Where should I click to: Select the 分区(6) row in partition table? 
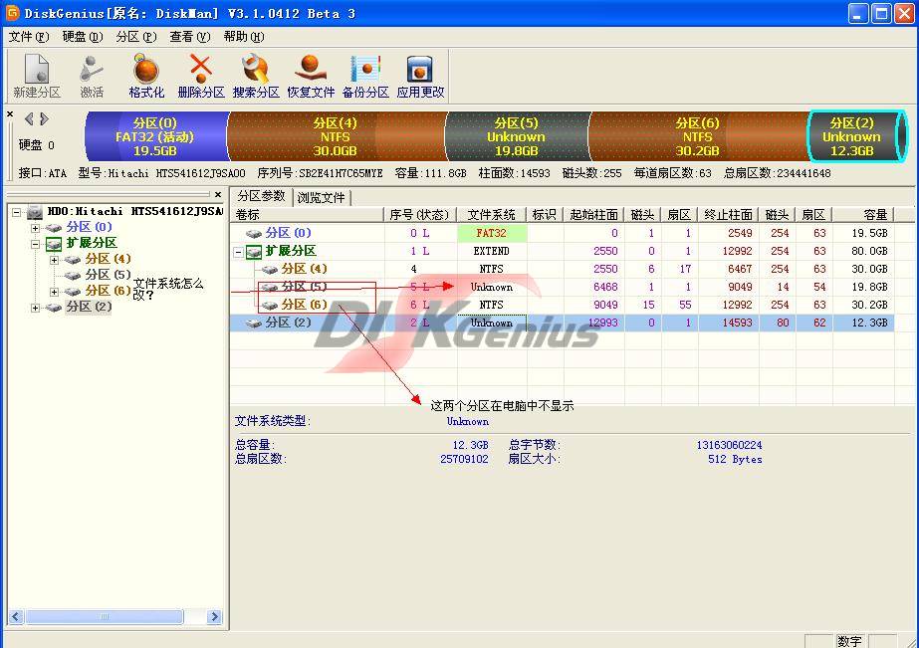coord(563,305)
